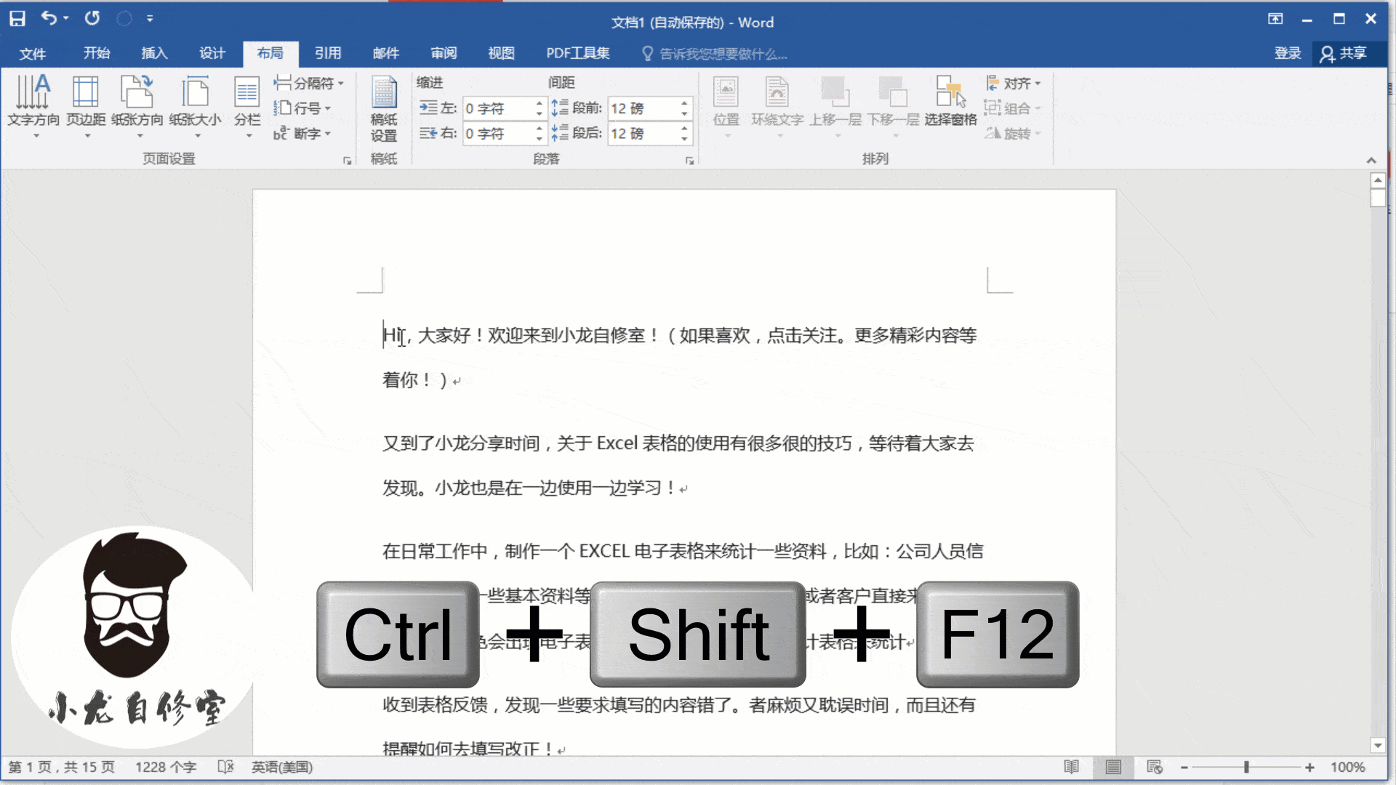
Task: Save the document with the floppy icon
Action: point(17,19)
